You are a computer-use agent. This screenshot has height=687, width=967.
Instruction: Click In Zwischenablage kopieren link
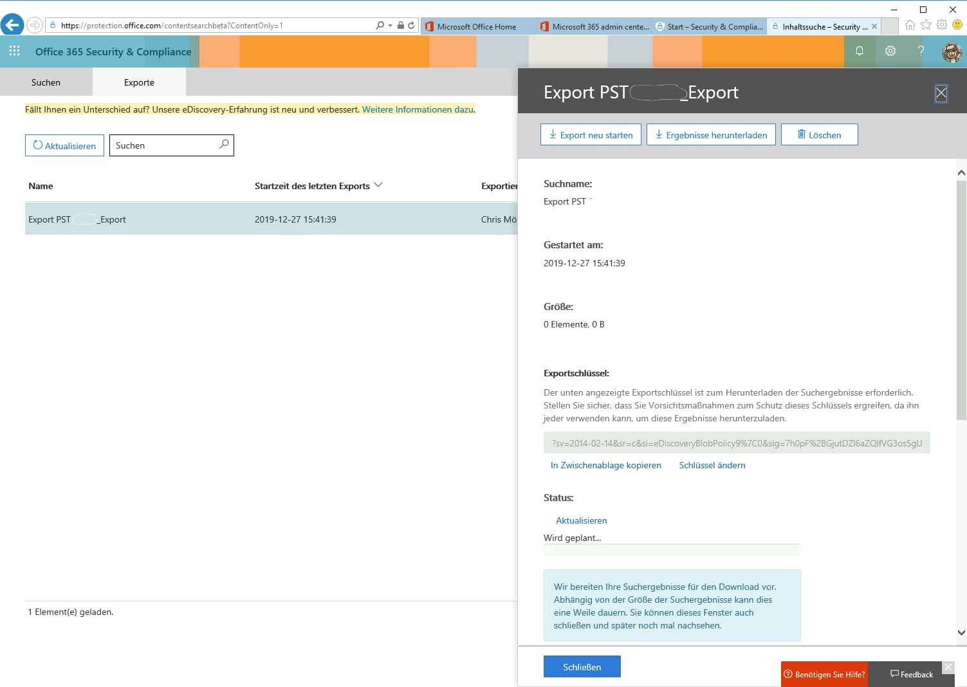605,465
